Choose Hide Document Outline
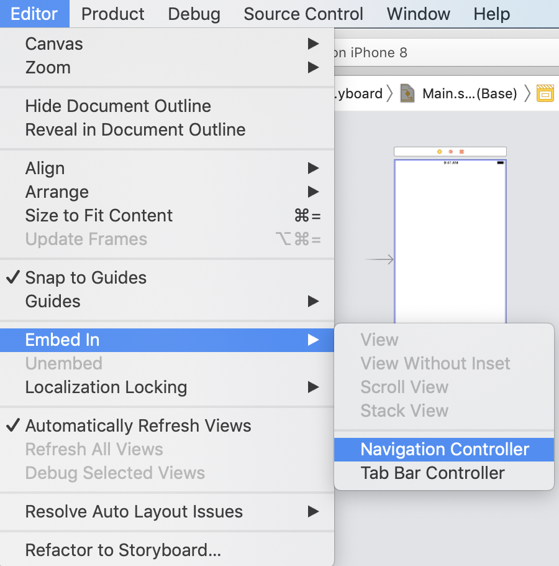 coord(167,106)
